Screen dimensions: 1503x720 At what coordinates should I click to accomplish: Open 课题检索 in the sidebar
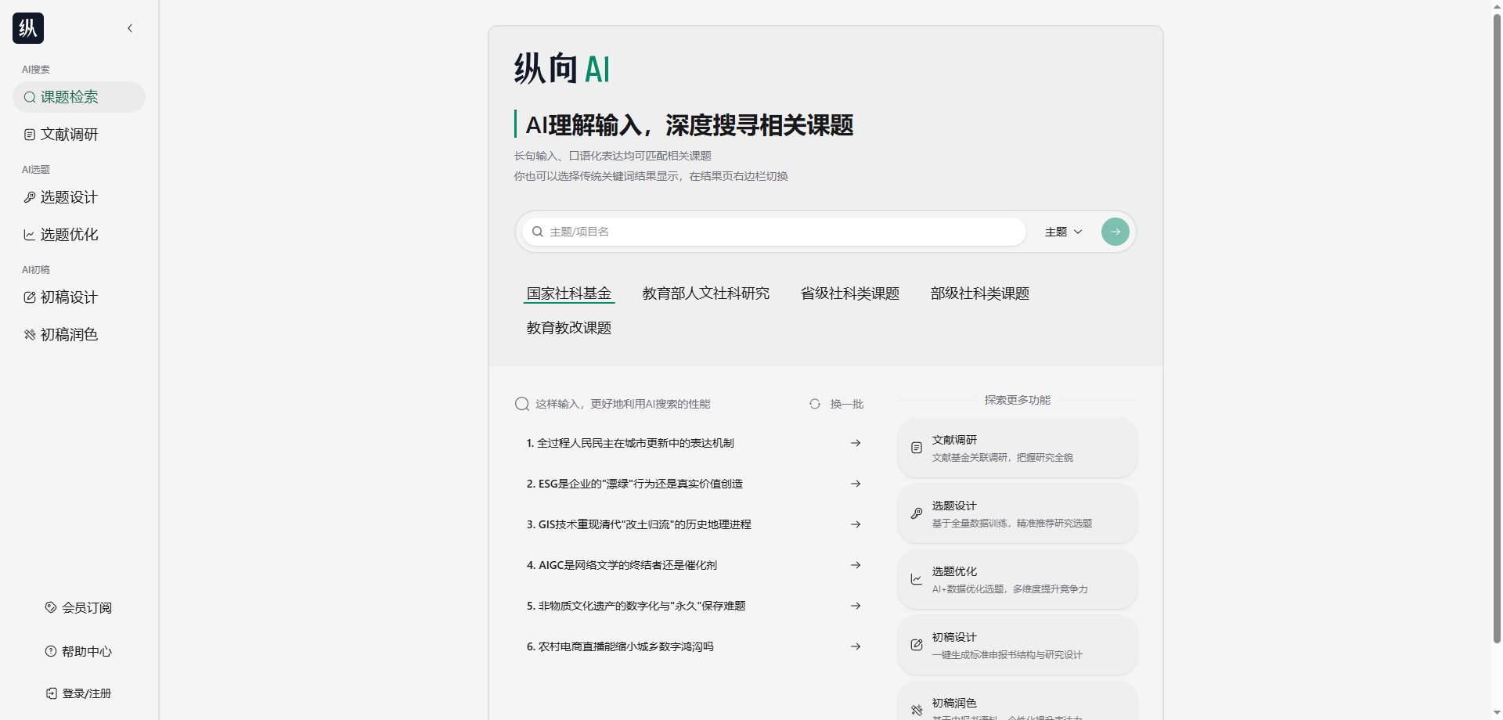coord(79,97)
